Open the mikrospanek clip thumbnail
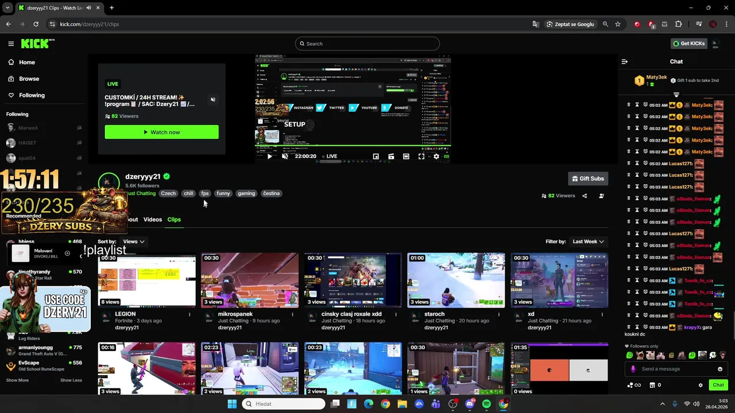Viewport: 735px width, 413px height. pos(250,280)
